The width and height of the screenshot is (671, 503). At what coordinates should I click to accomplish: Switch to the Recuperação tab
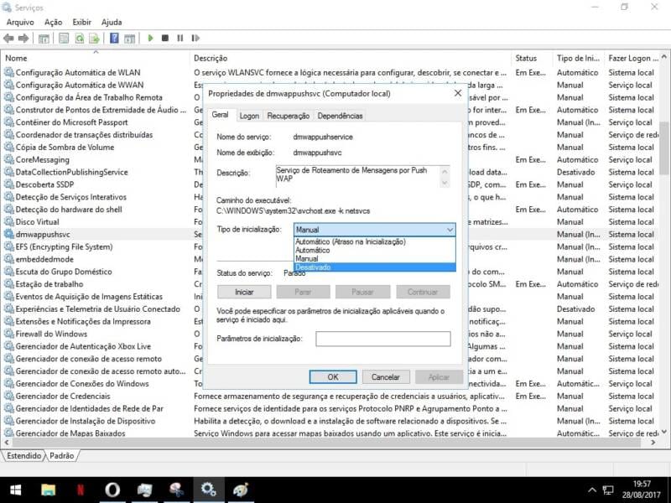tap(288, 116)
